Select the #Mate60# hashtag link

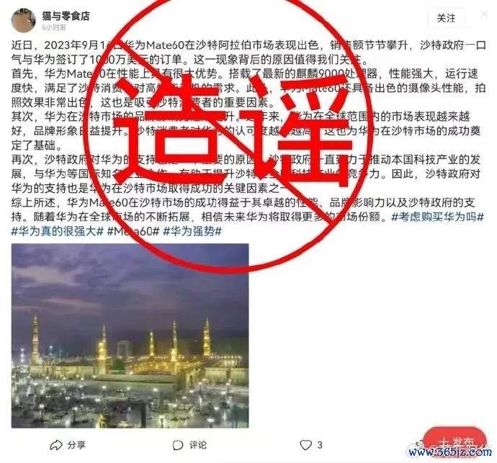click(133, 231)
